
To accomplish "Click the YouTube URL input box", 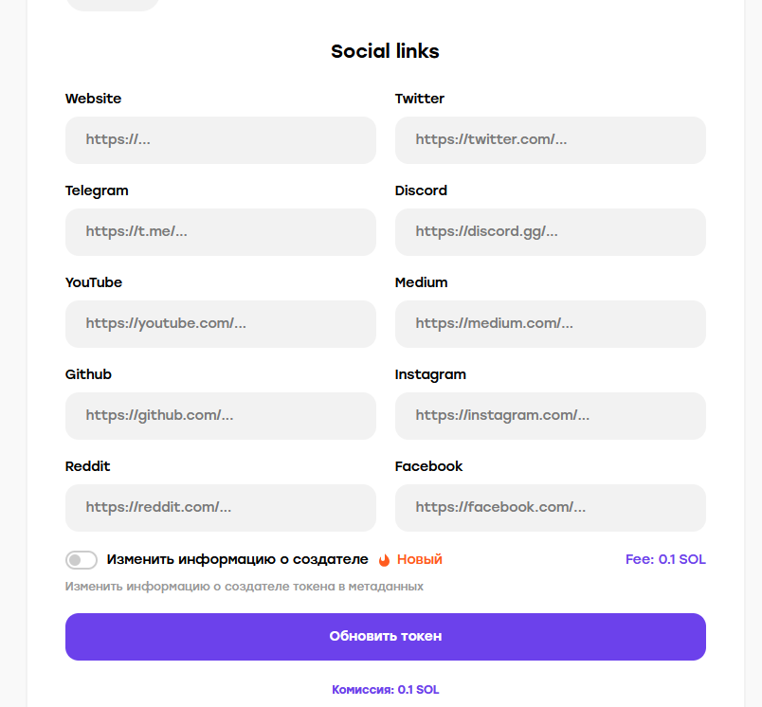I will click(220, 324).
